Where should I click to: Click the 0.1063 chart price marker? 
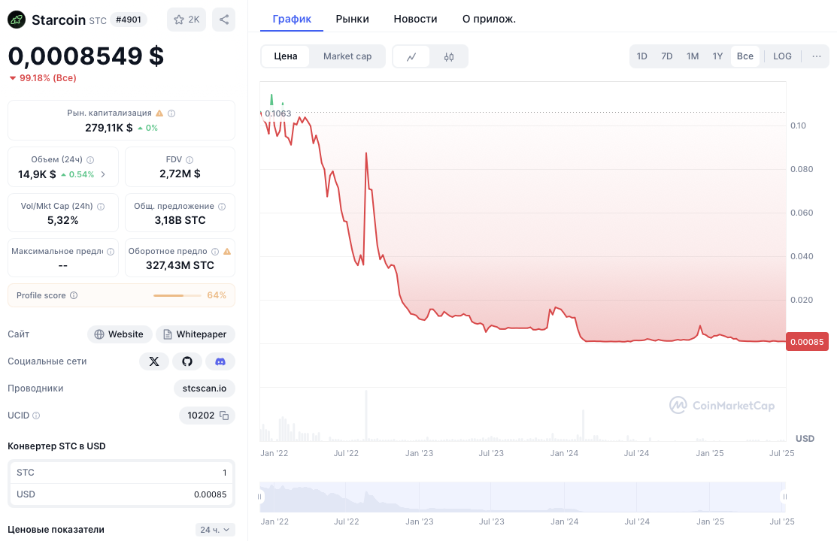[x=278, y=113]
